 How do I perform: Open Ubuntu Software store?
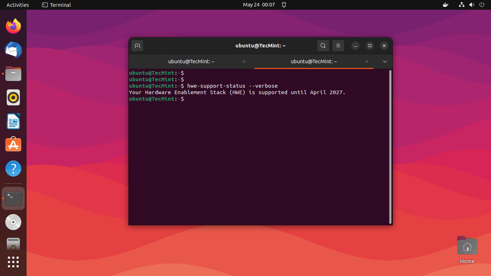pos(13,145)
